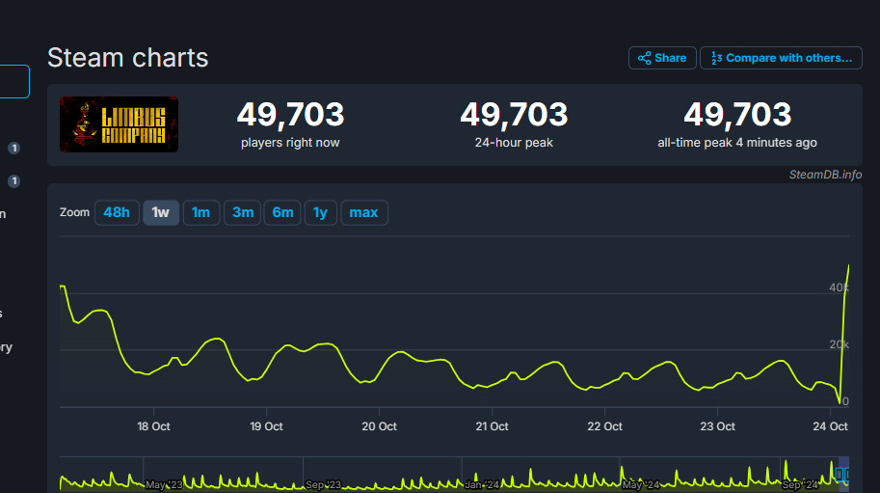Switch chart zoom to 1m
Image resolution: width=880 pixels, height=493 pixels.
(x=200, y=213)
